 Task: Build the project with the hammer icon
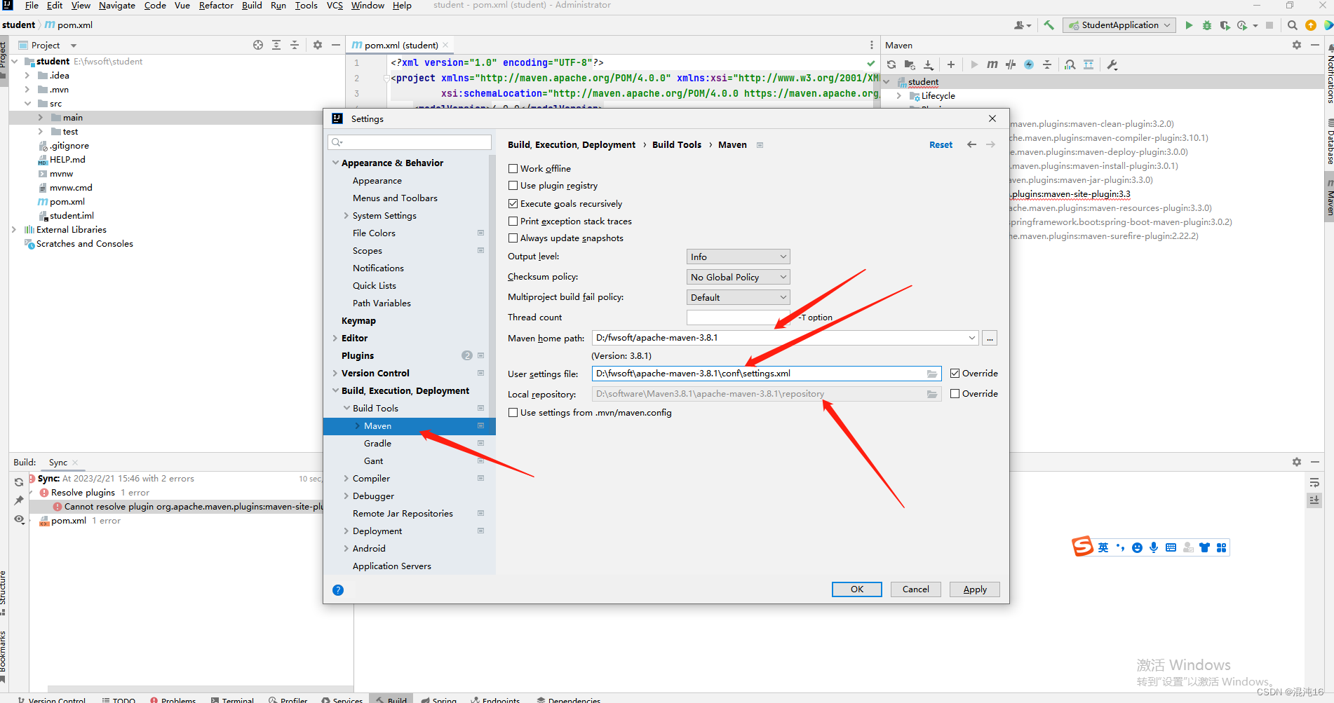1048,25
